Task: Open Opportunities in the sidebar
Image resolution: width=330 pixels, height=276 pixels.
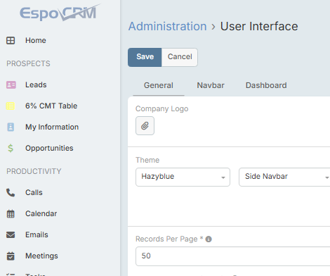Action: [x=49, y=148]
